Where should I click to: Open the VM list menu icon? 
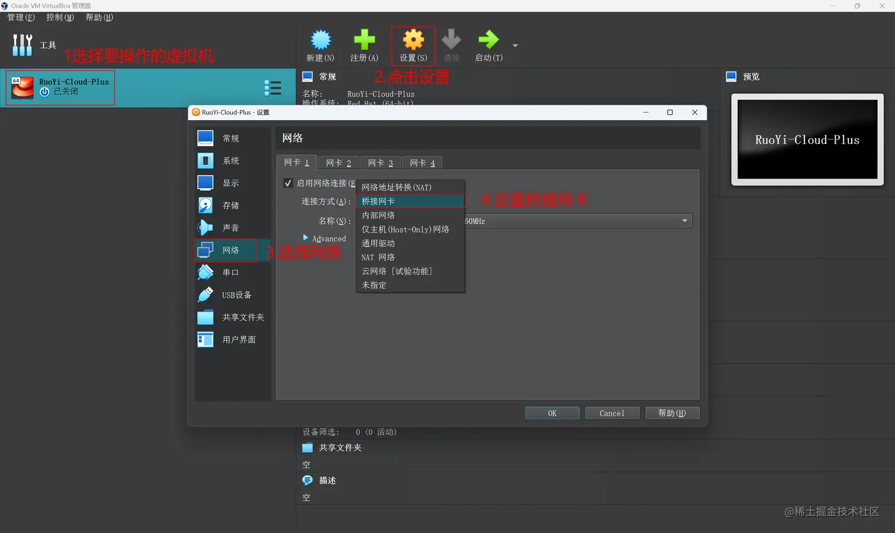coord(273,88)
